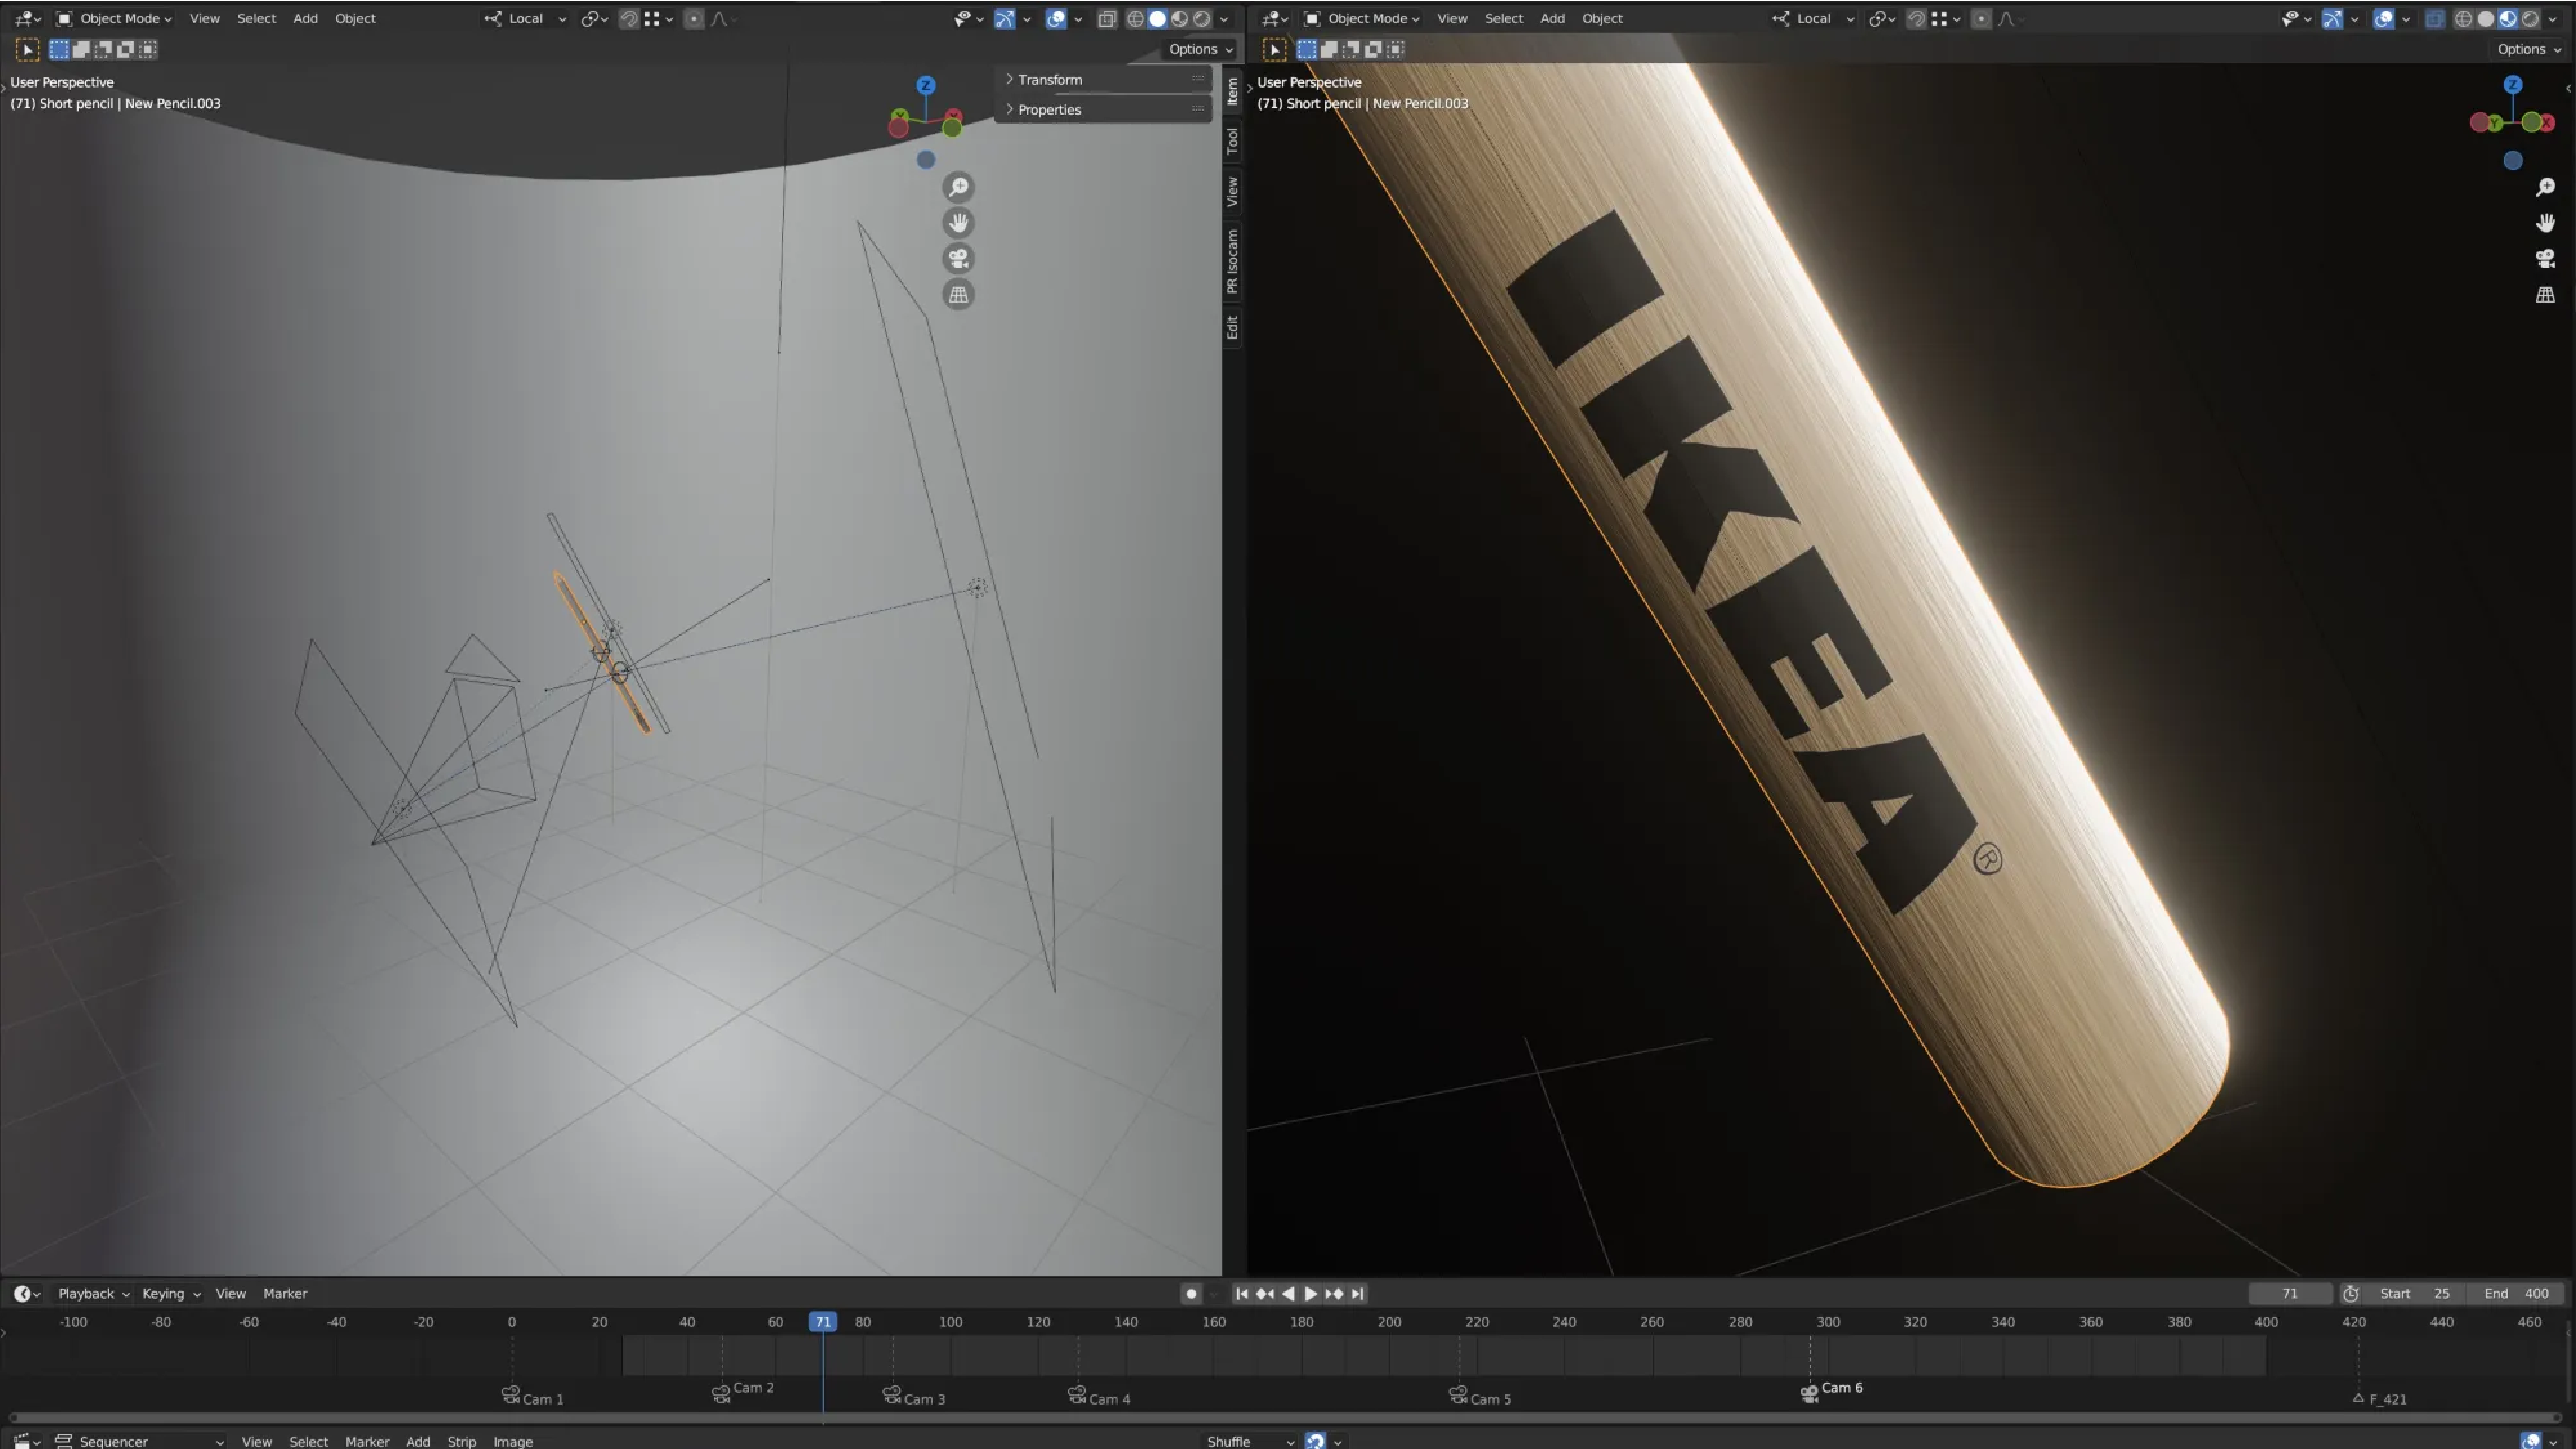Open the Add menu in right viewport
Image resolution: width=2576 pixels, height=1449 pixels.
(x=1552, y=18)
